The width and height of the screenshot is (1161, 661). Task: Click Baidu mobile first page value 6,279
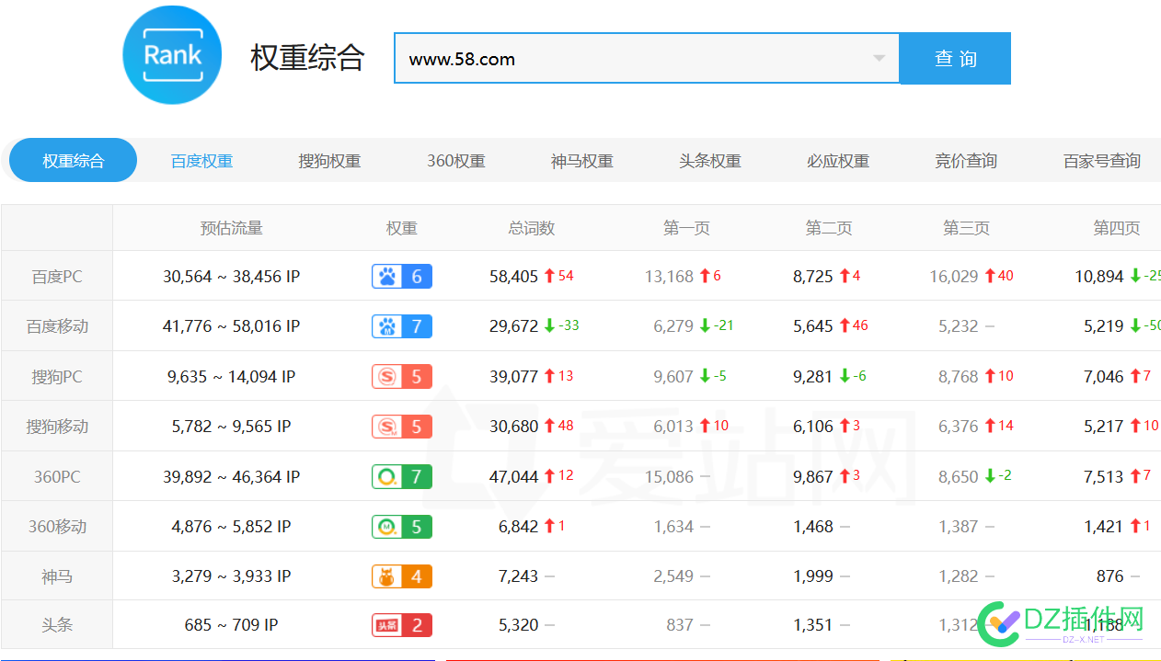[673, 326]
